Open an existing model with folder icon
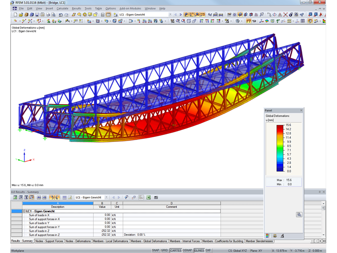Viewport: 337px width, 253px height. (x=21, y=15)
